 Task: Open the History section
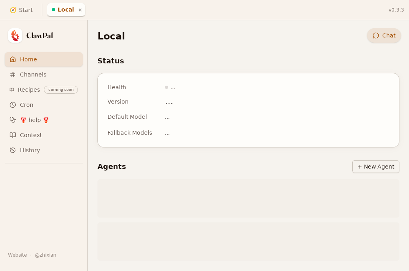[44, 150]
